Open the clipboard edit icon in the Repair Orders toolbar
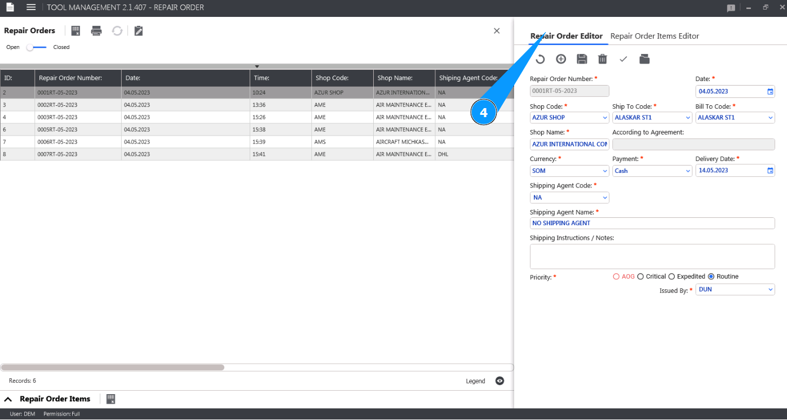 (139, 31)
